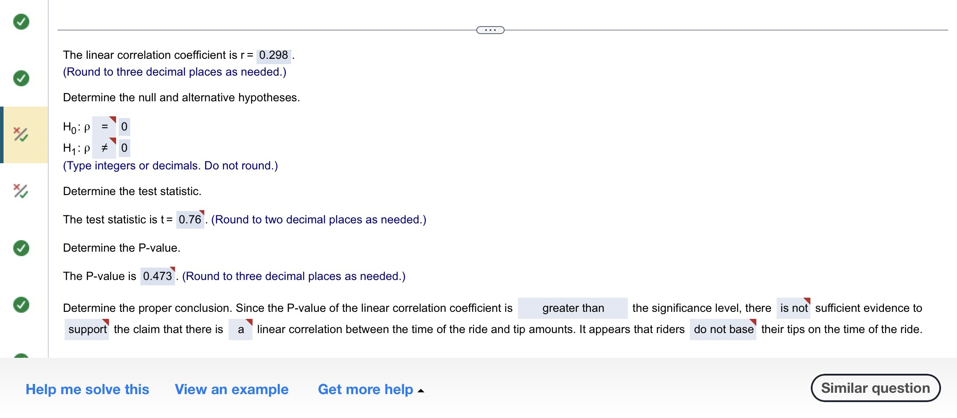Open the not-equal dropdown in H1

tap(105, 148)
